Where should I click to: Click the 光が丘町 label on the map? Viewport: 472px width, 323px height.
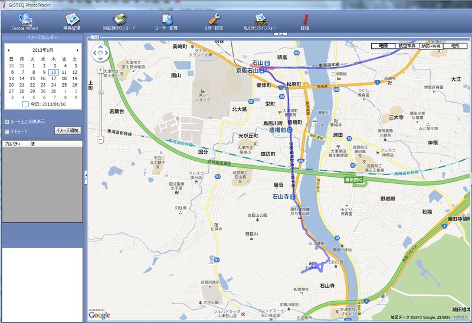[x=248, y=136]
